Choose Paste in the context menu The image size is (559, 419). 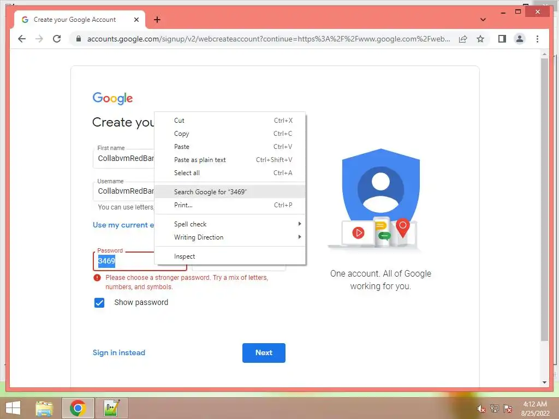pos(230,147)
